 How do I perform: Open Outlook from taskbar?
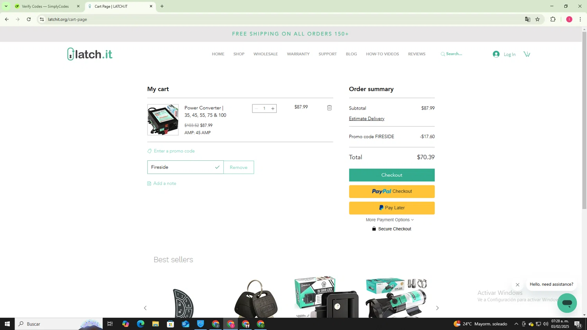click(185, 324)
